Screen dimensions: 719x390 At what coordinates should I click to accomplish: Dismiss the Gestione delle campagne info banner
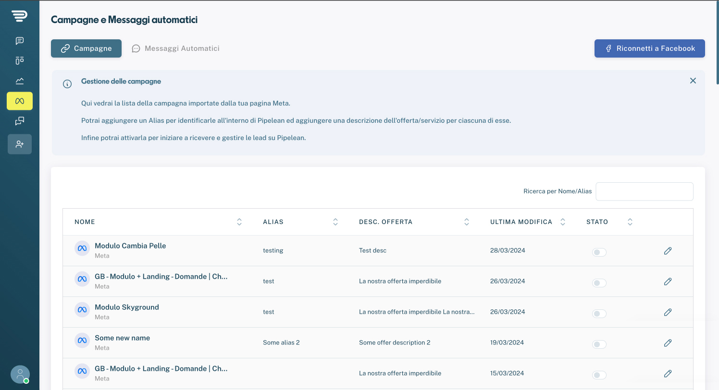pos(693,81)
